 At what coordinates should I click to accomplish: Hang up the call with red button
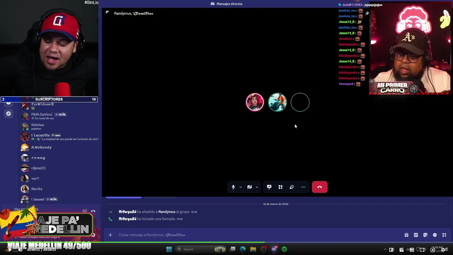(320, 187)
